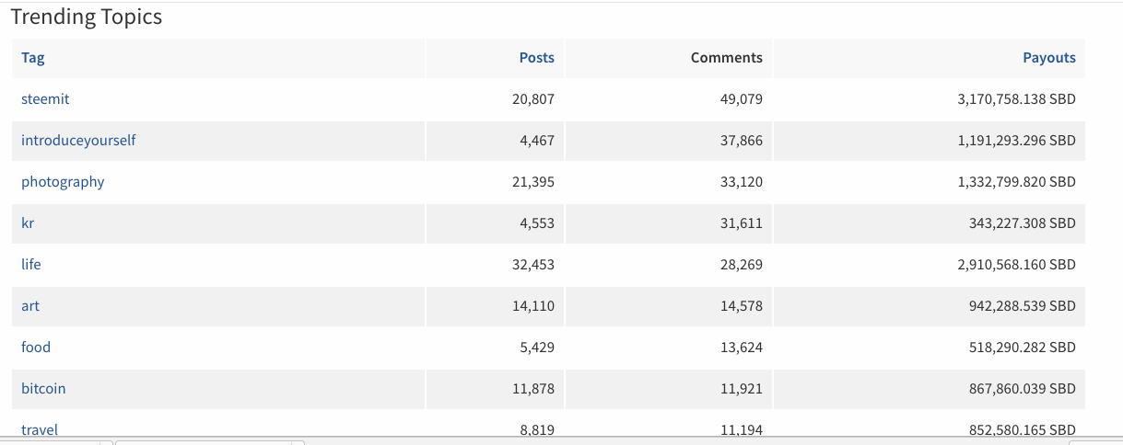Click the art comments count 14,578
Screen dimensions: 1123x445
(741, 306)
